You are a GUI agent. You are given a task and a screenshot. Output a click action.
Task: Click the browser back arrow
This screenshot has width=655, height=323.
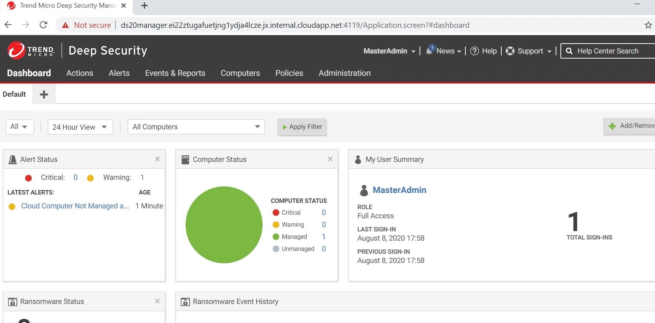[8, 25]
